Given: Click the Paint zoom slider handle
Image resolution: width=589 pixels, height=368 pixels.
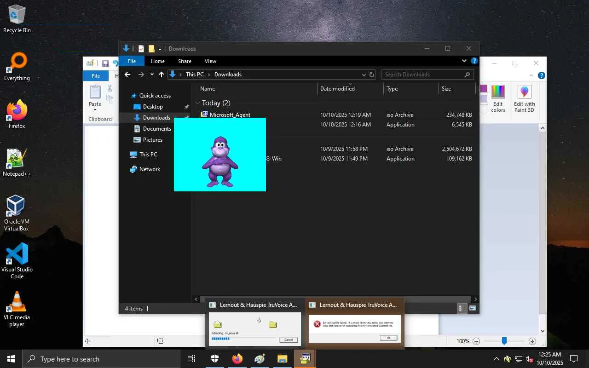Looking at the screenshot, I should (504, 341).
